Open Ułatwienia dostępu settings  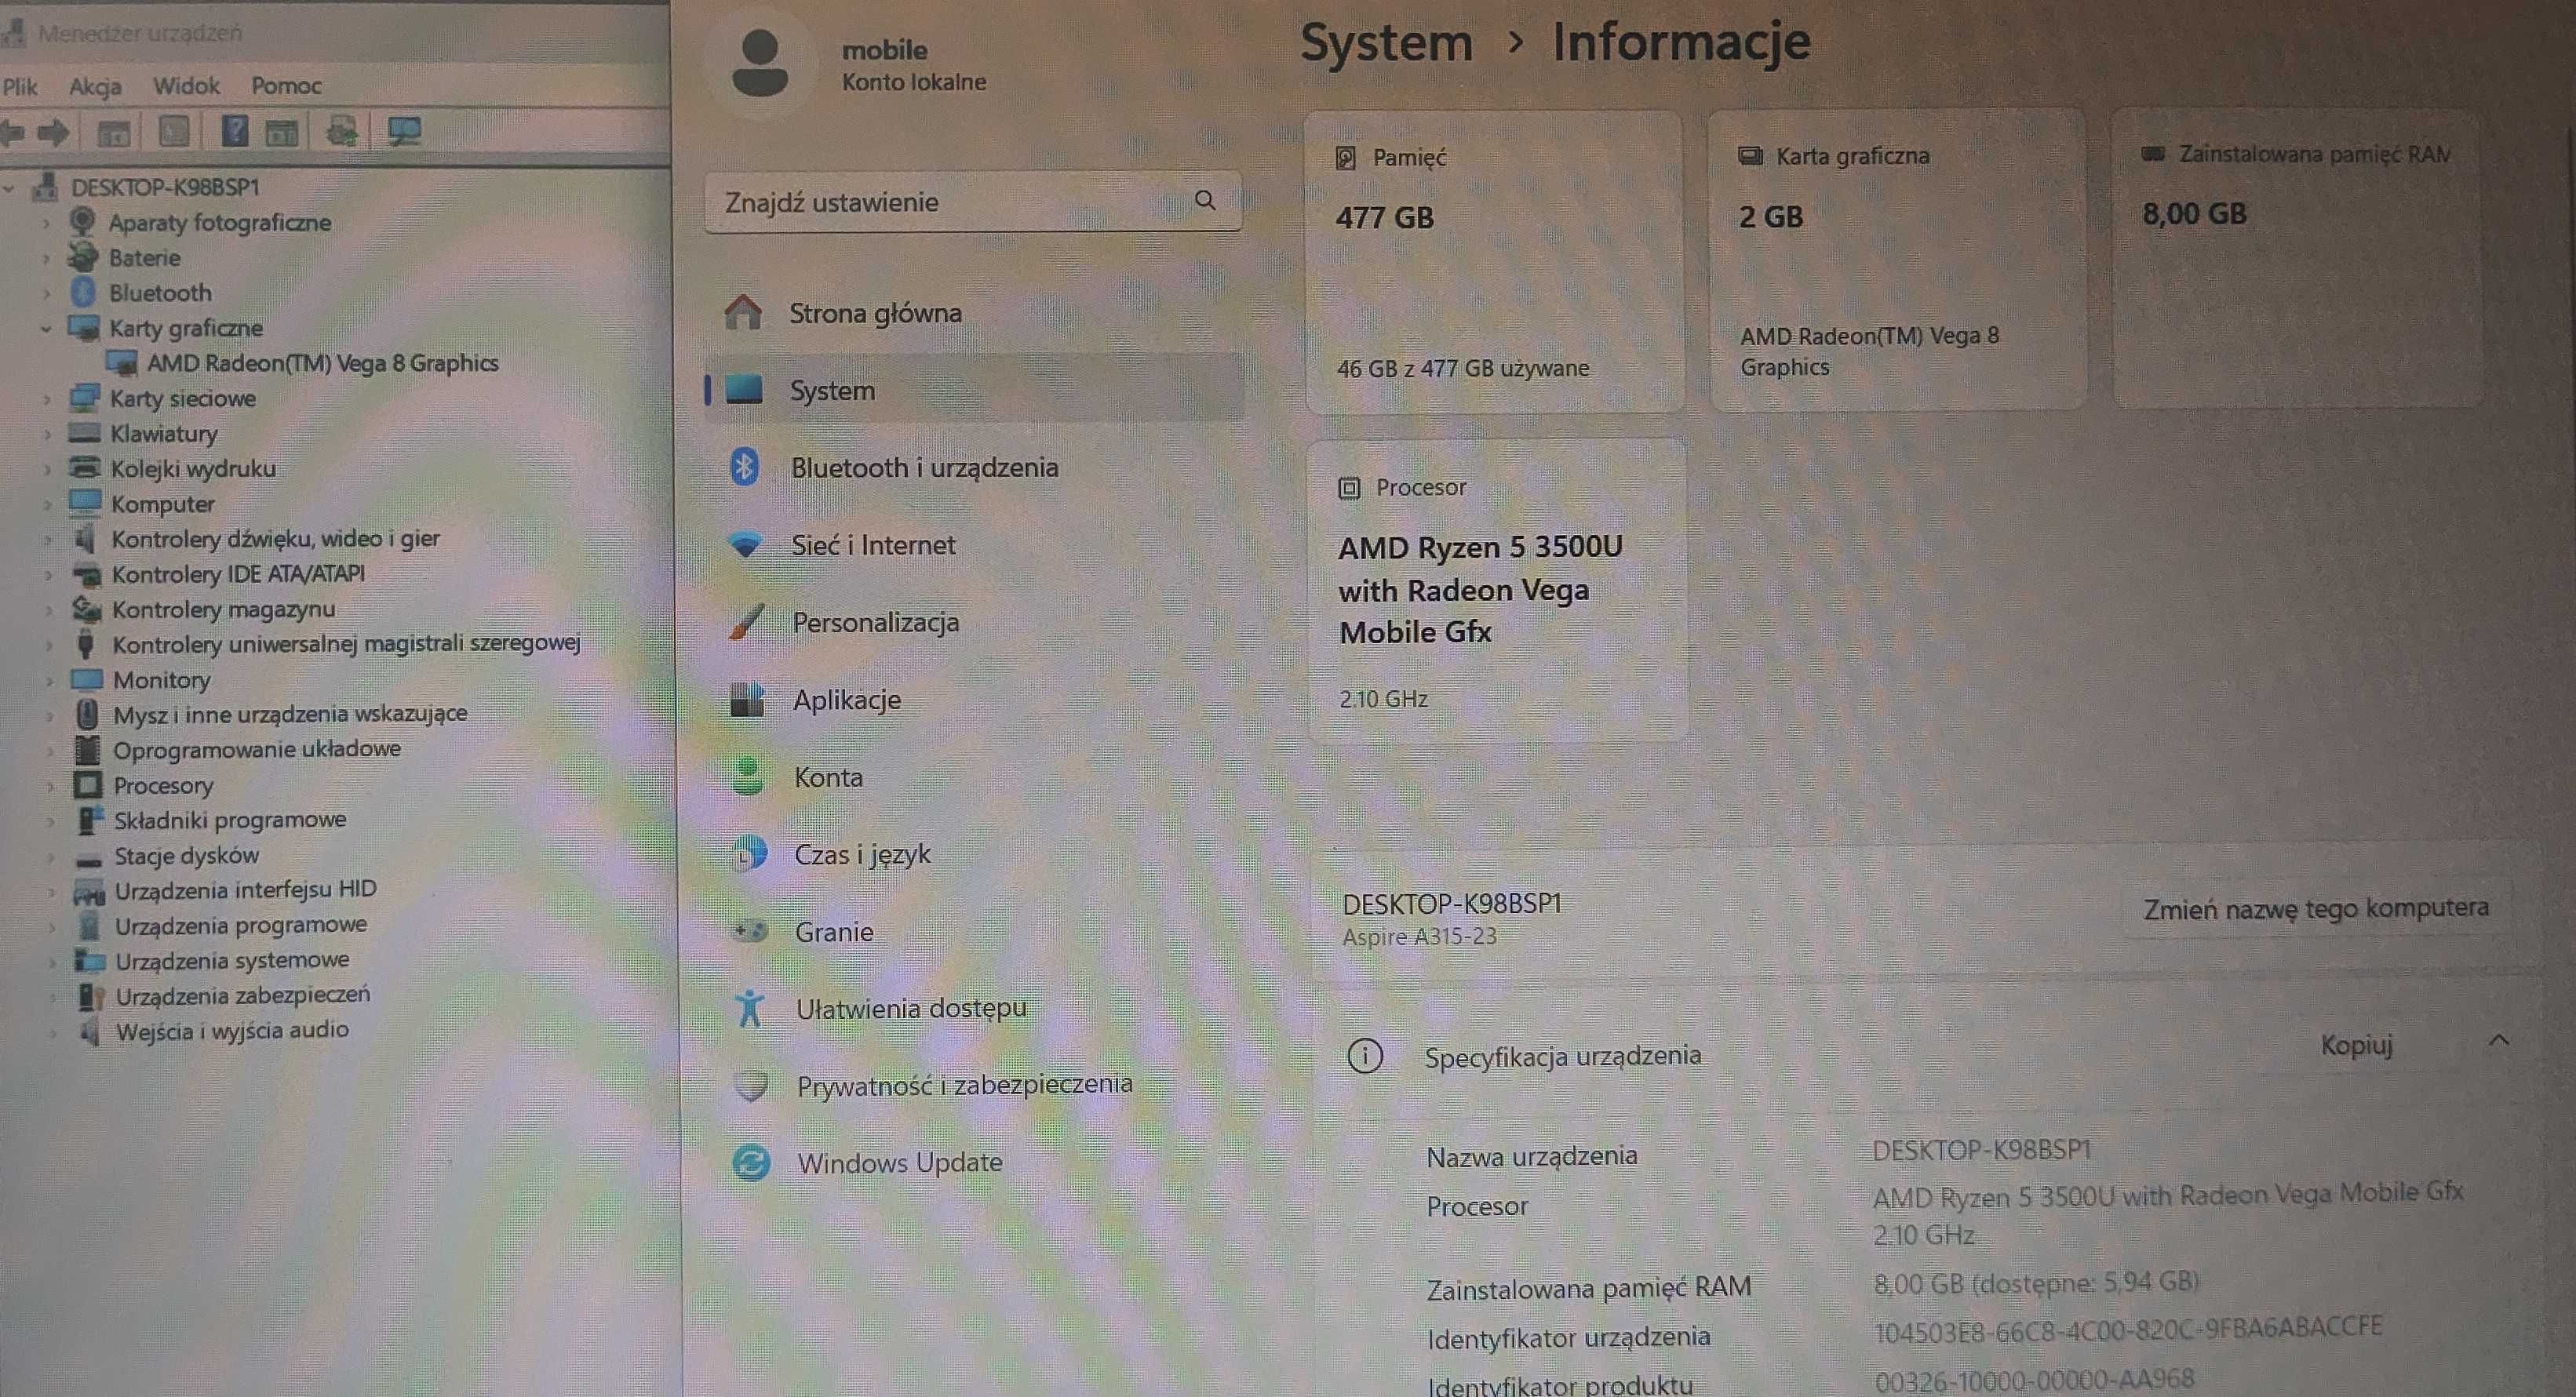pyautogui.click(x=975, y=1008)
